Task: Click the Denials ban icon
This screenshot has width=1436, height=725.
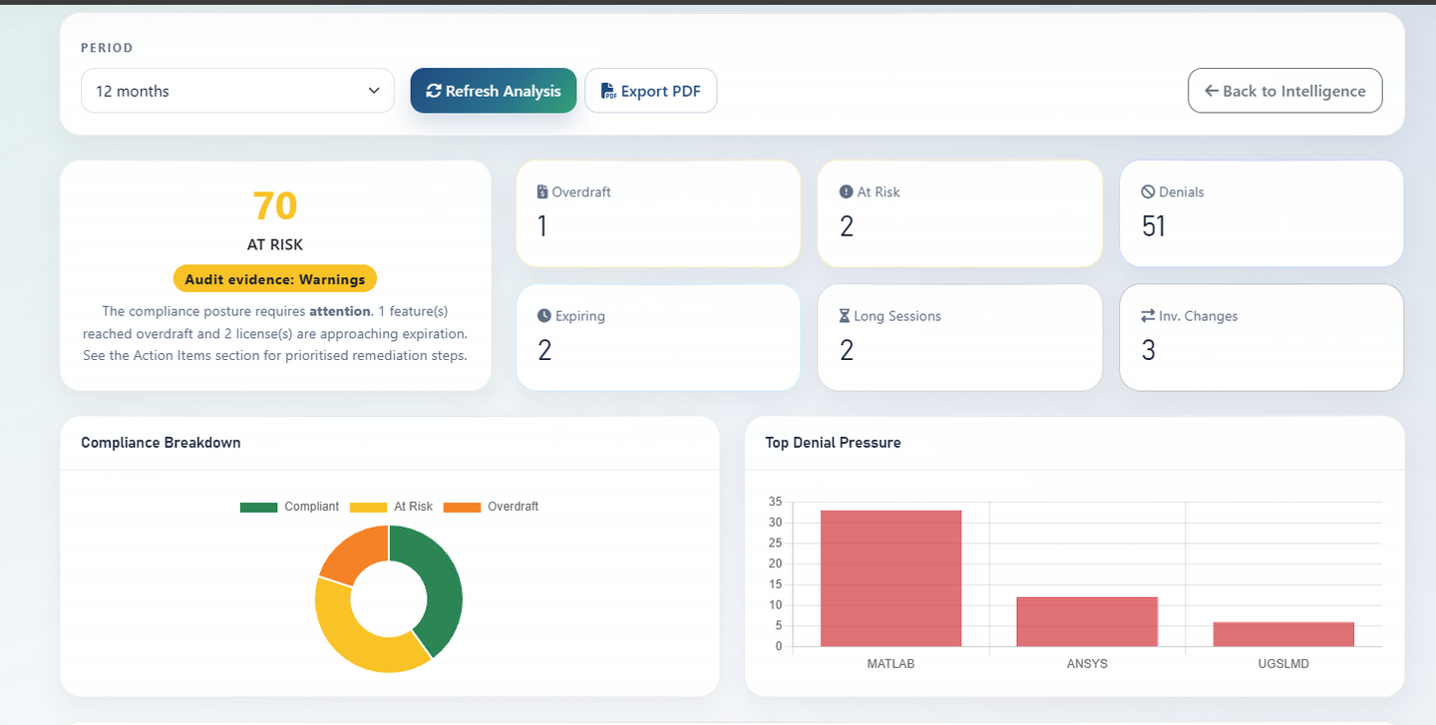Action: coord(1148,191)
